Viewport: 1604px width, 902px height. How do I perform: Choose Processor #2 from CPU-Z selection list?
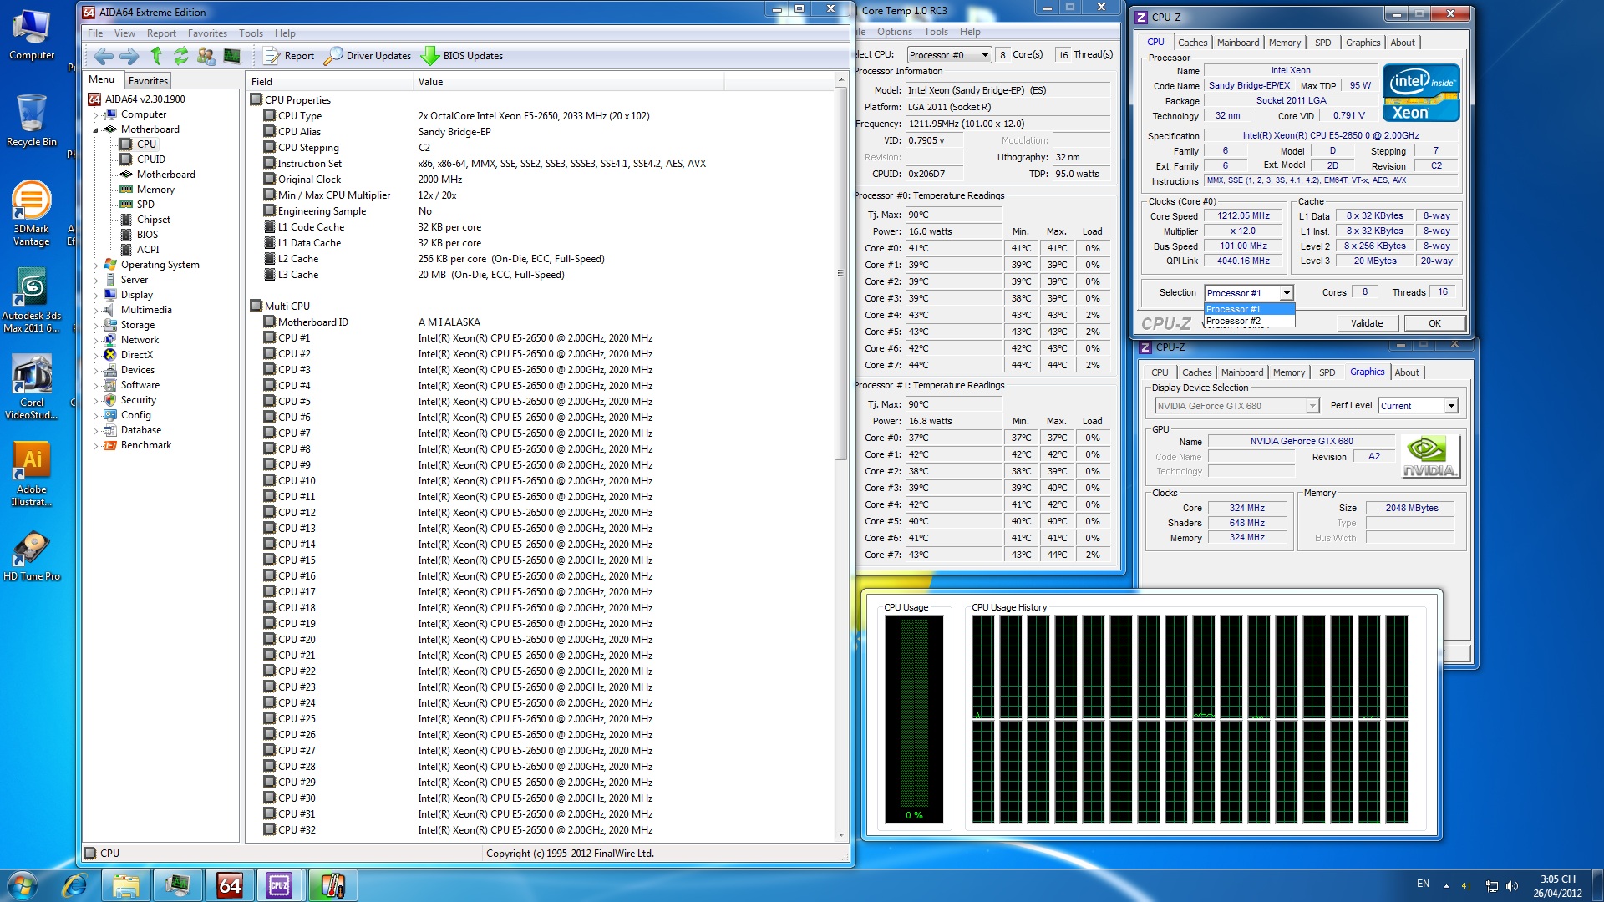coord(1249,321)
